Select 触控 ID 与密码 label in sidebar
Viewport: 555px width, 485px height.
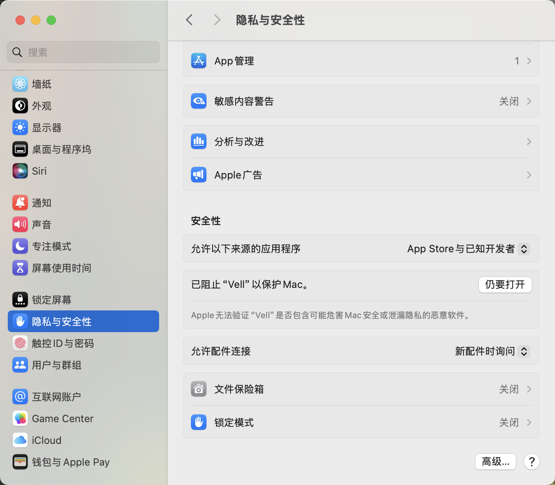click(x=63, y=343)
